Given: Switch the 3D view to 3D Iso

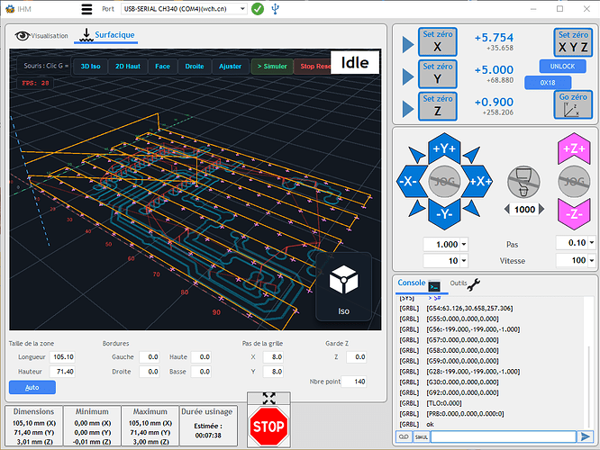Looking at the screenshot, I should point(90,66).
